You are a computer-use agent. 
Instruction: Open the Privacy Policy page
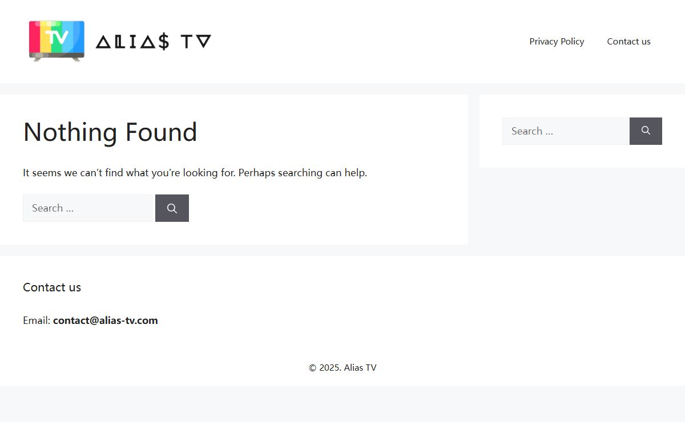(557, 42)
